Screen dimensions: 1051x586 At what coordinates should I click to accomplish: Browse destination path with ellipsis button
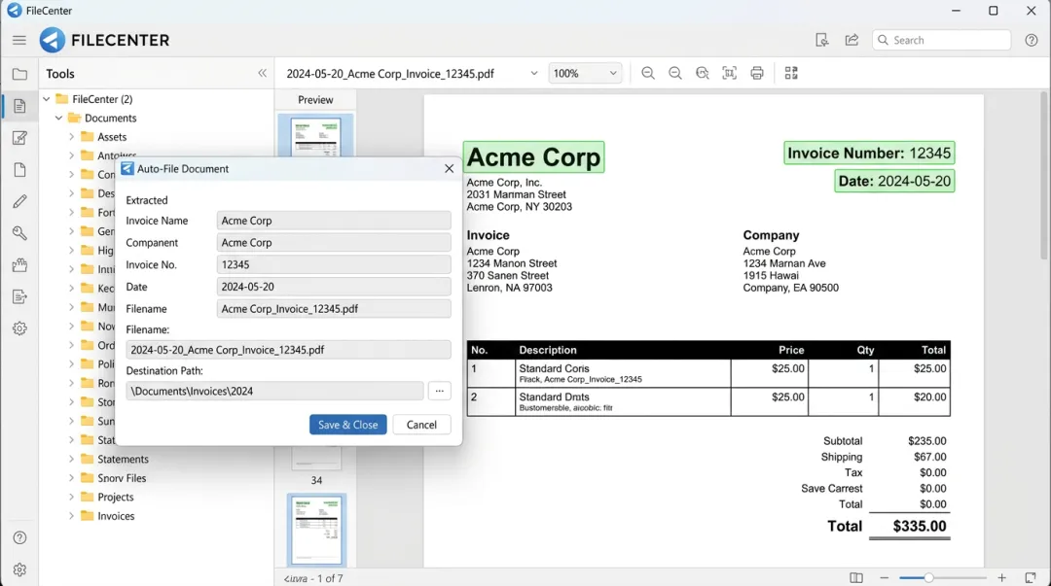pyautogui.click(x=439, y=391)
